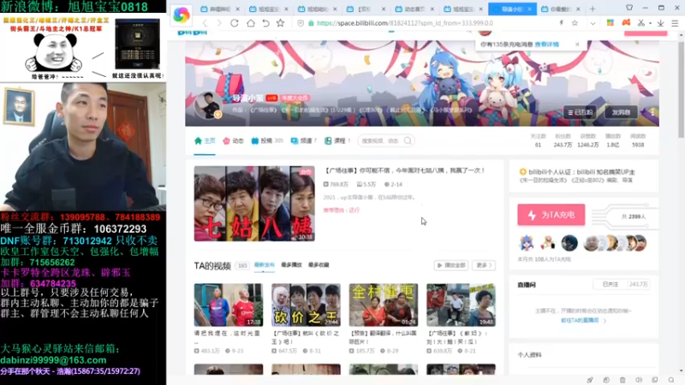This screenshot has width=685, height=385.
Task: Click the rocket accelerator status bar icon
Action: pos(590,380)
